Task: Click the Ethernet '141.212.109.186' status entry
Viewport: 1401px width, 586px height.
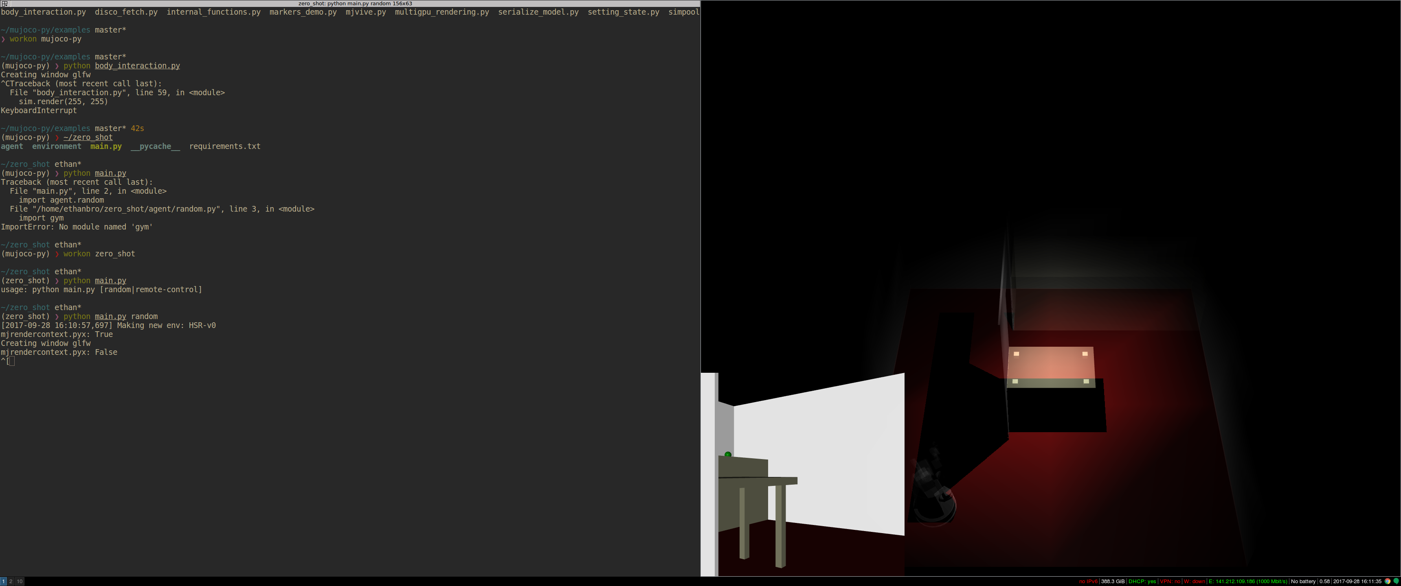Action: [1245, 581]
